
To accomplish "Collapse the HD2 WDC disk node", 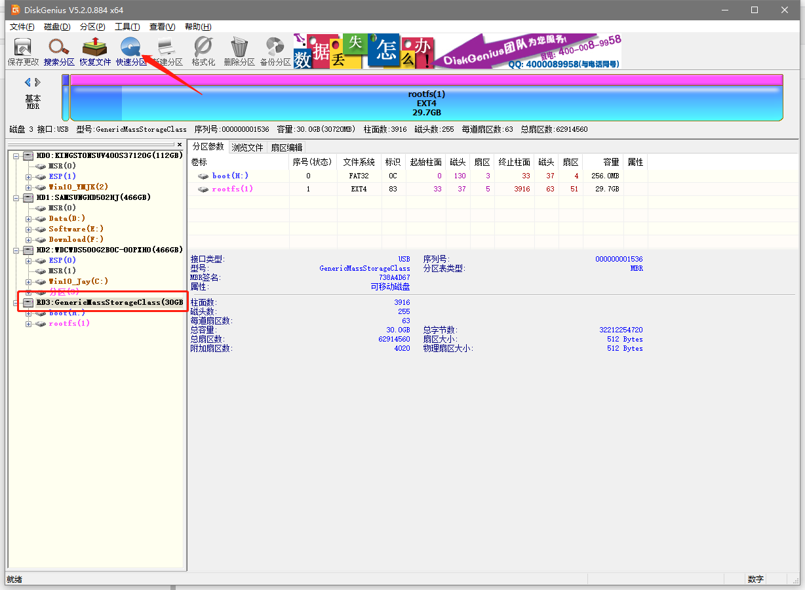I will click(16, 250).
